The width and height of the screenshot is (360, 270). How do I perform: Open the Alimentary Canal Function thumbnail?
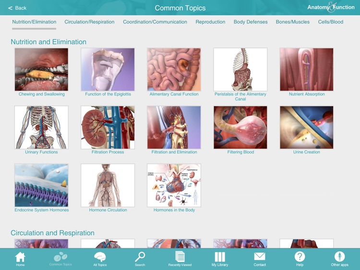pos(174,70)
